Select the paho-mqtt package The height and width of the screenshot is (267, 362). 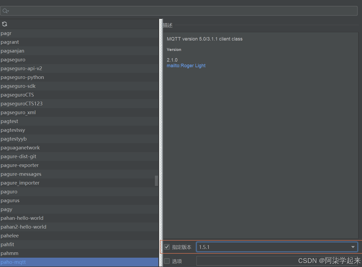point(79,262)
